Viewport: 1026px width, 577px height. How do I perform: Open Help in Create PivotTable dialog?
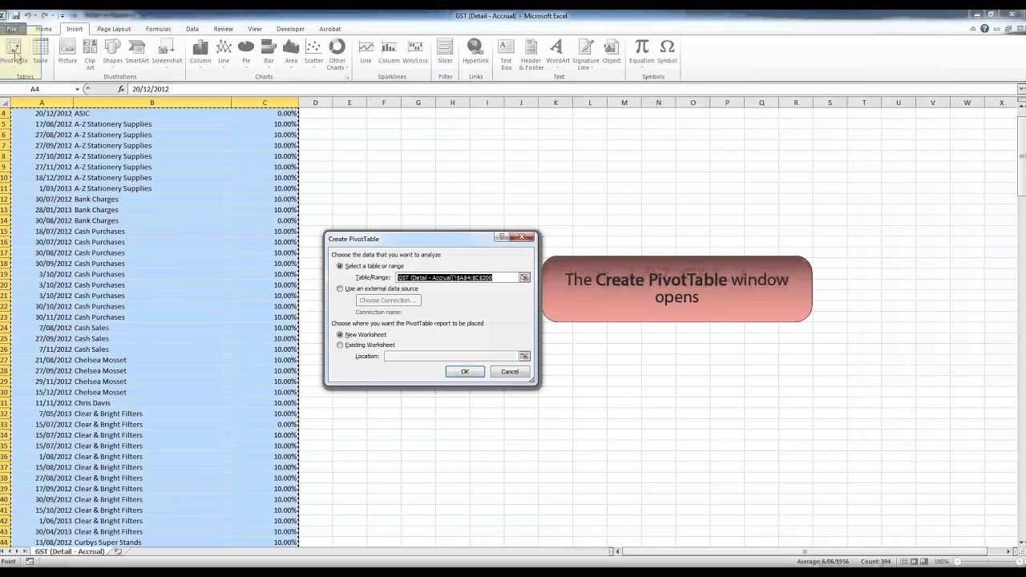click(502, 237)
